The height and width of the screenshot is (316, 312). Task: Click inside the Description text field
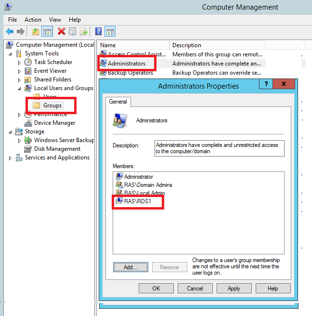pos(220,148)
